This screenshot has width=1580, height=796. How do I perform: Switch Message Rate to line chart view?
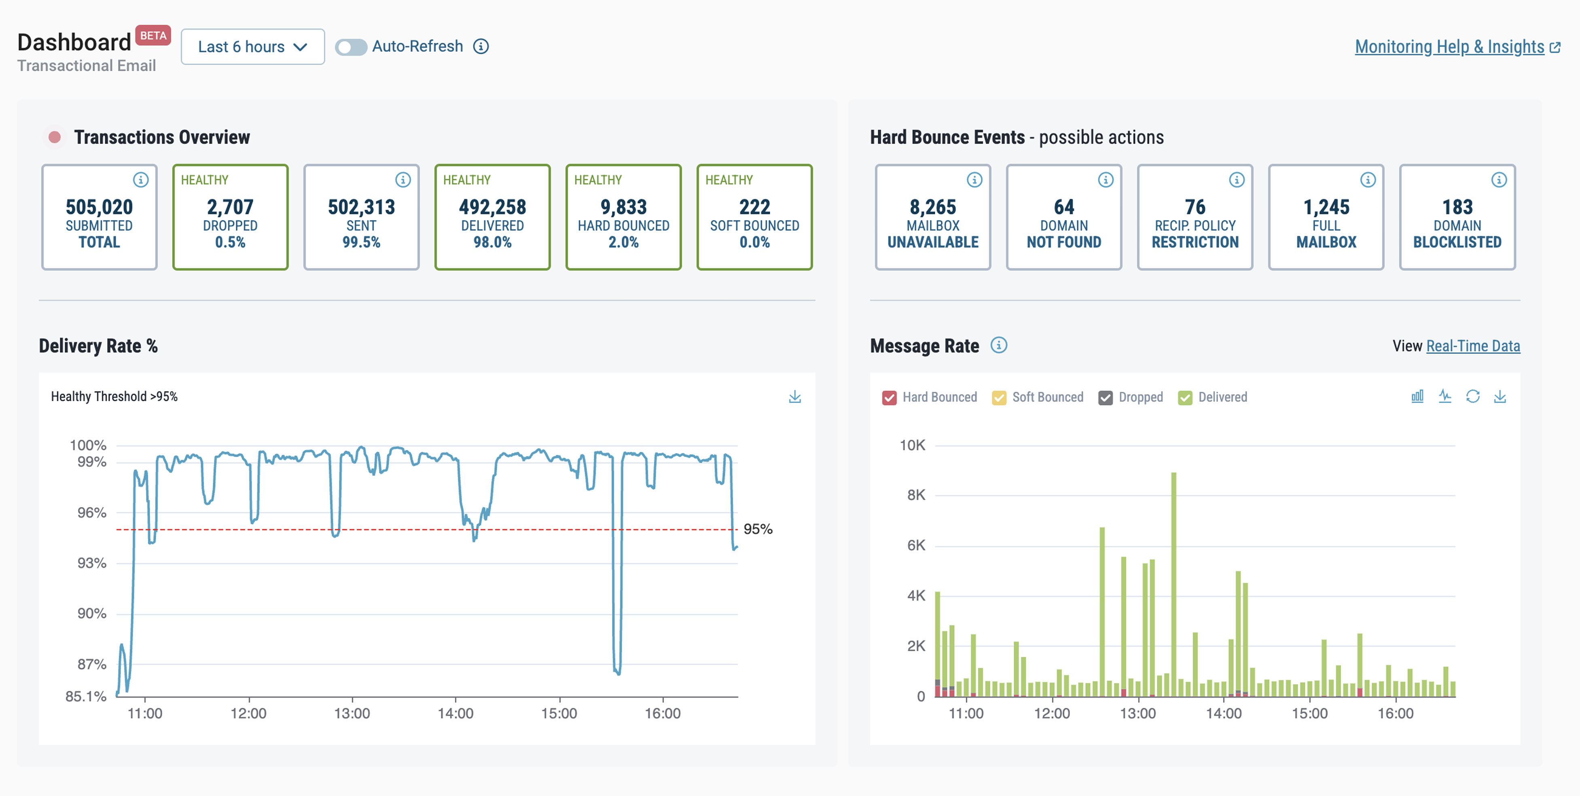1444,397
